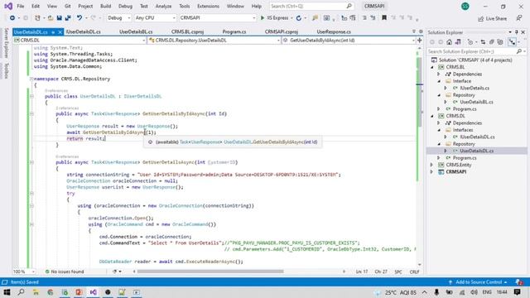Expand the CRMS.Entity project node
Screen dimensions: 530x298
click(x=431, y=165)
